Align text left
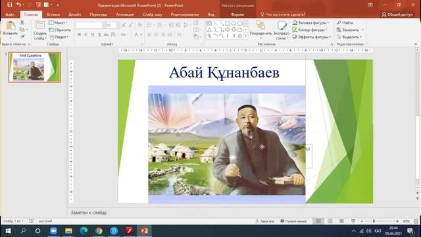Viewport: 421px width, 237px height. (149, 35)
